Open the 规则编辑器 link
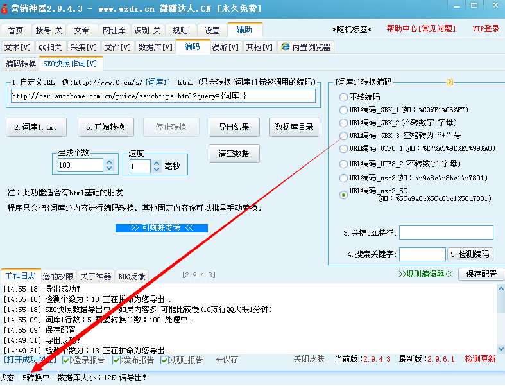Image resolution: width=505 pixels, height=386 pixels. [425, 274]
